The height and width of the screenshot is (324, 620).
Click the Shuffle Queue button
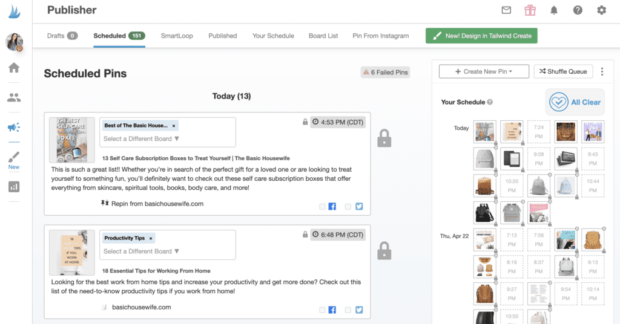[563, 71]
